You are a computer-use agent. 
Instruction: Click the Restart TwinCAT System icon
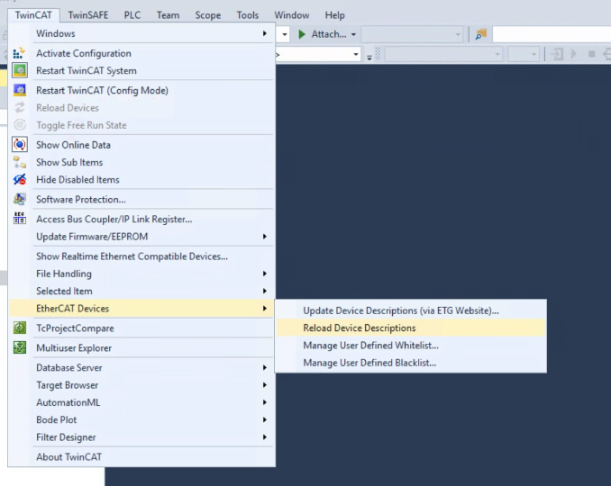(x=20, y=70)
